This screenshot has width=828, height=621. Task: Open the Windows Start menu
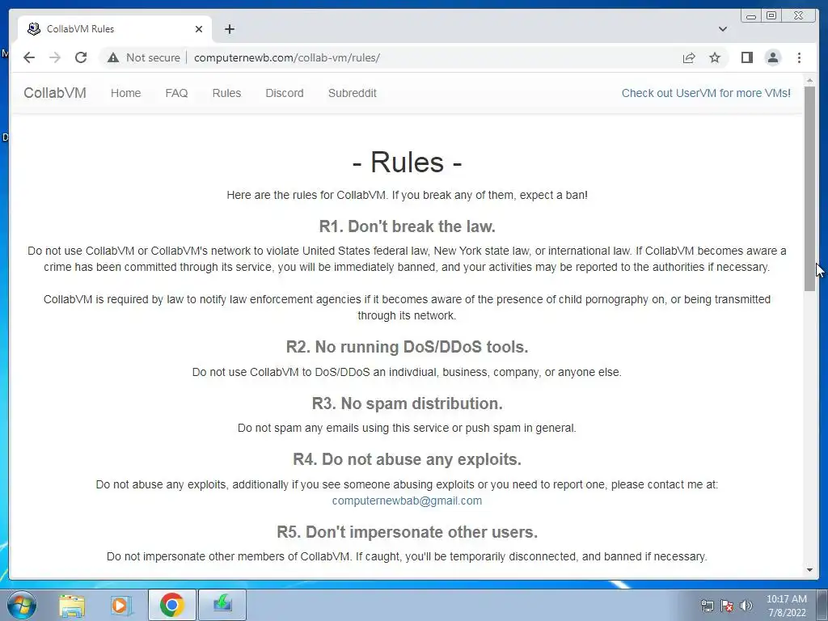[x=22, y=605]
